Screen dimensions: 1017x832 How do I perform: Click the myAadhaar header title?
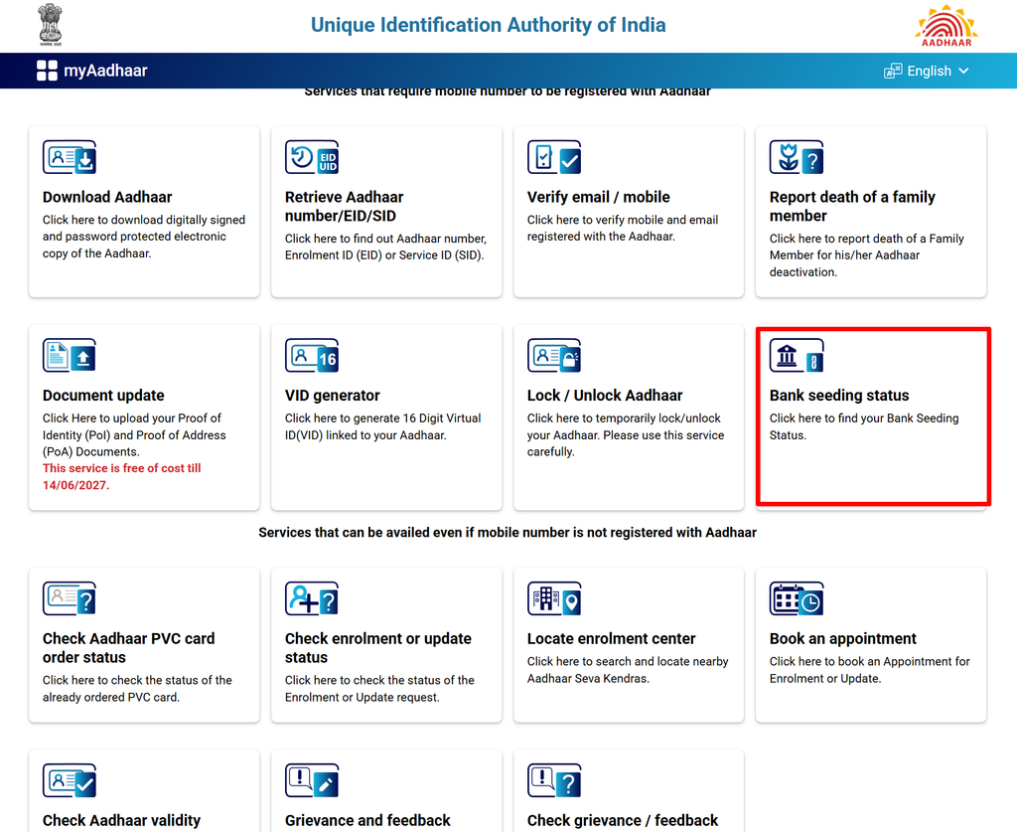pyautogui.click(x=105, y=71)
